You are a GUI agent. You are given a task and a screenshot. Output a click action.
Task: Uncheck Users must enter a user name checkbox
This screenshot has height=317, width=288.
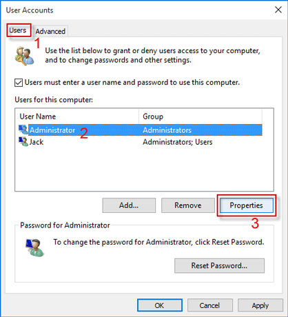[x=19, y=83]
